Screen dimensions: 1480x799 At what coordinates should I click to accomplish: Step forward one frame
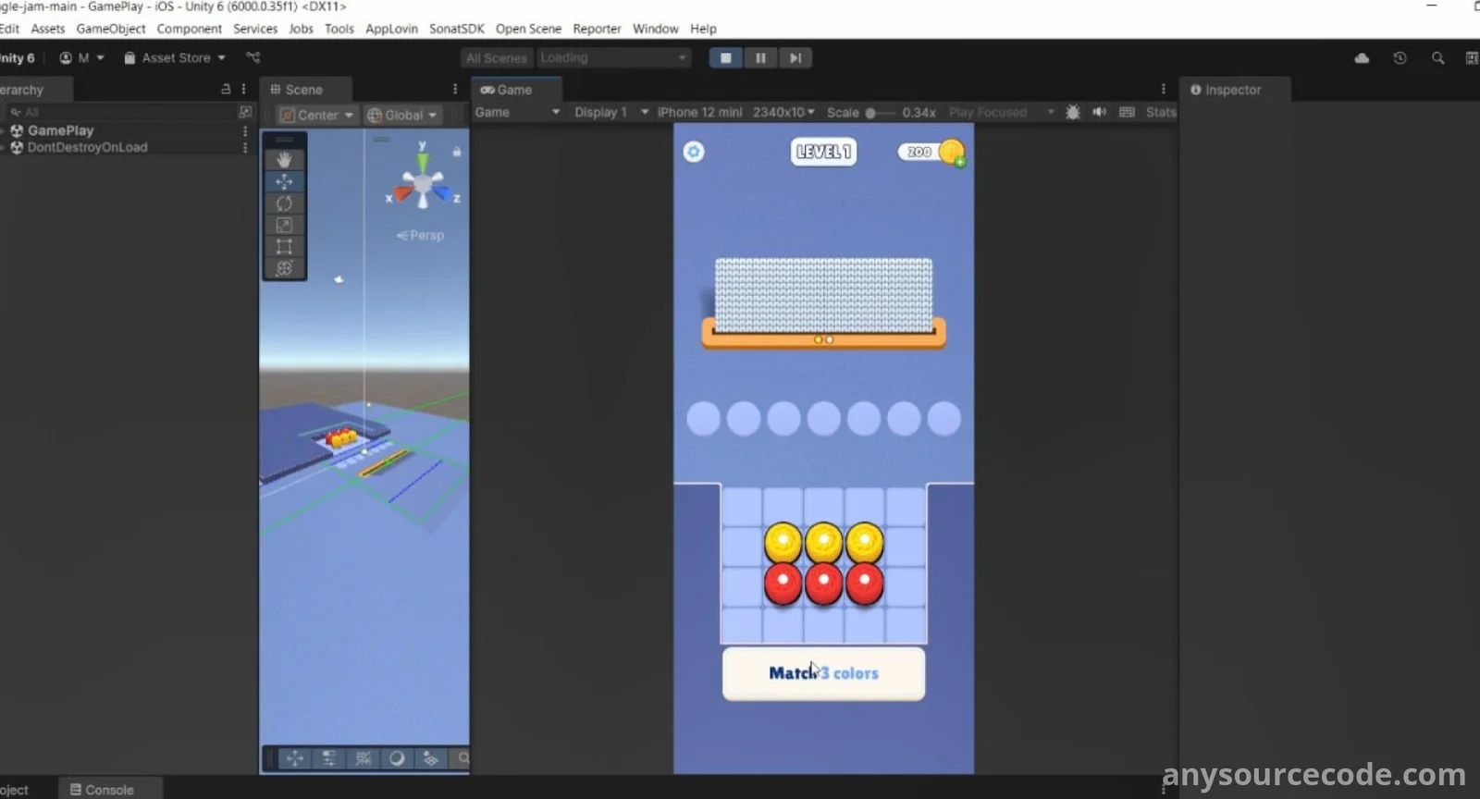pyautogui.click(x=795, y=58)
